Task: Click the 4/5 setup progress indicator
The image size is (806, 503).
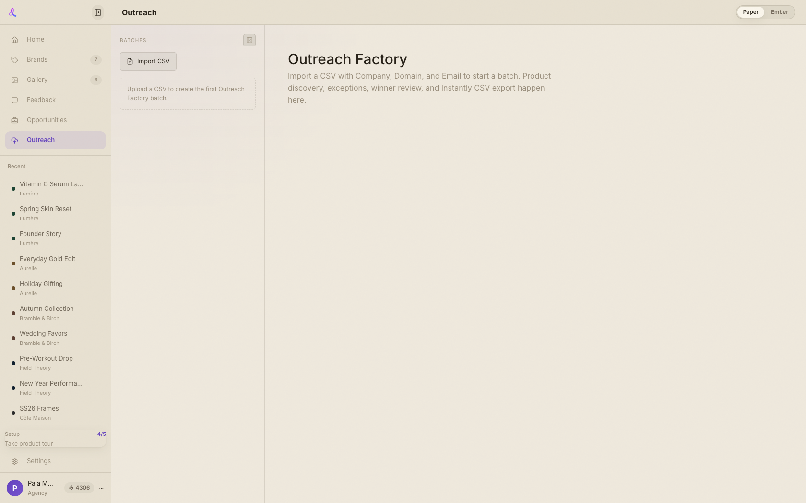Action: tap(102, 434)
